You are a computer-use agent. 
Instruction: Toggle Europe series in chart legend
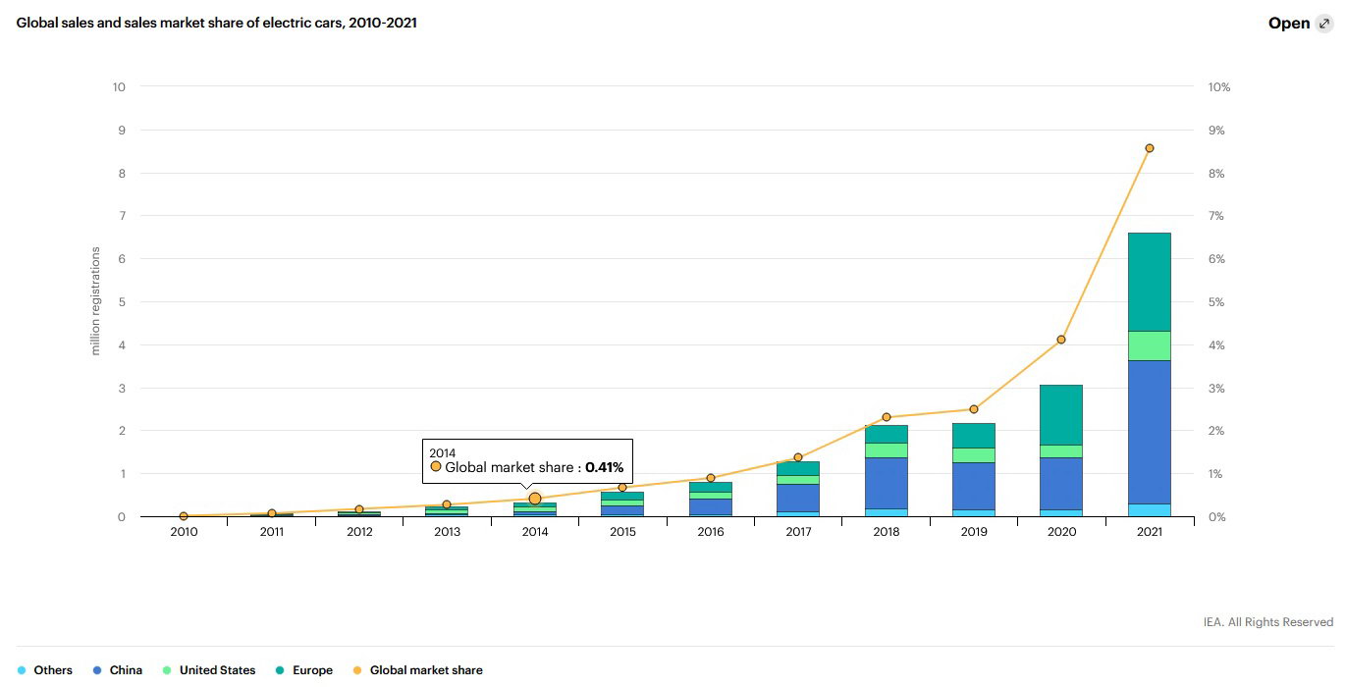point(311,670)
